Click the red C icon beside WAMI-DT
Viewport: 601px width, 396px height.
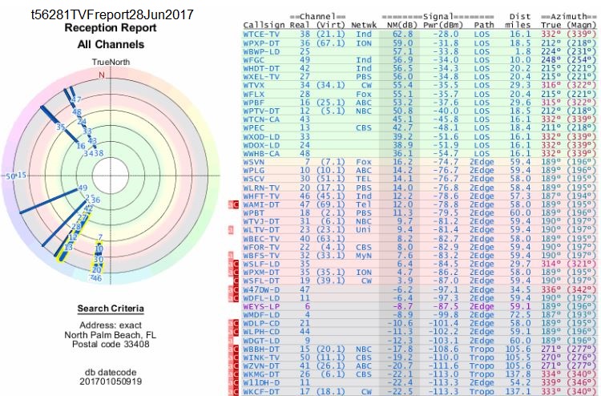point(235,204)
